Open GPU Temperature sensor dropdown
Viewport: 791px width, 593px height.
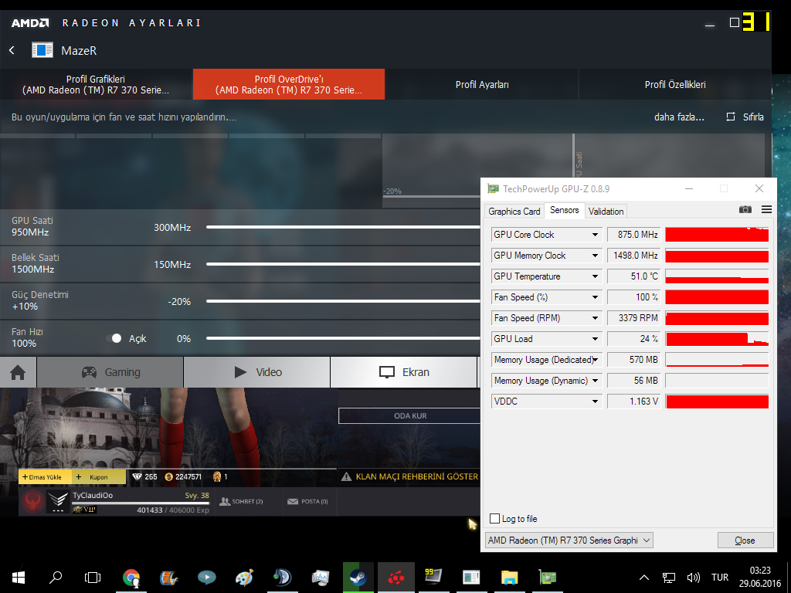(x=596, y=276)
